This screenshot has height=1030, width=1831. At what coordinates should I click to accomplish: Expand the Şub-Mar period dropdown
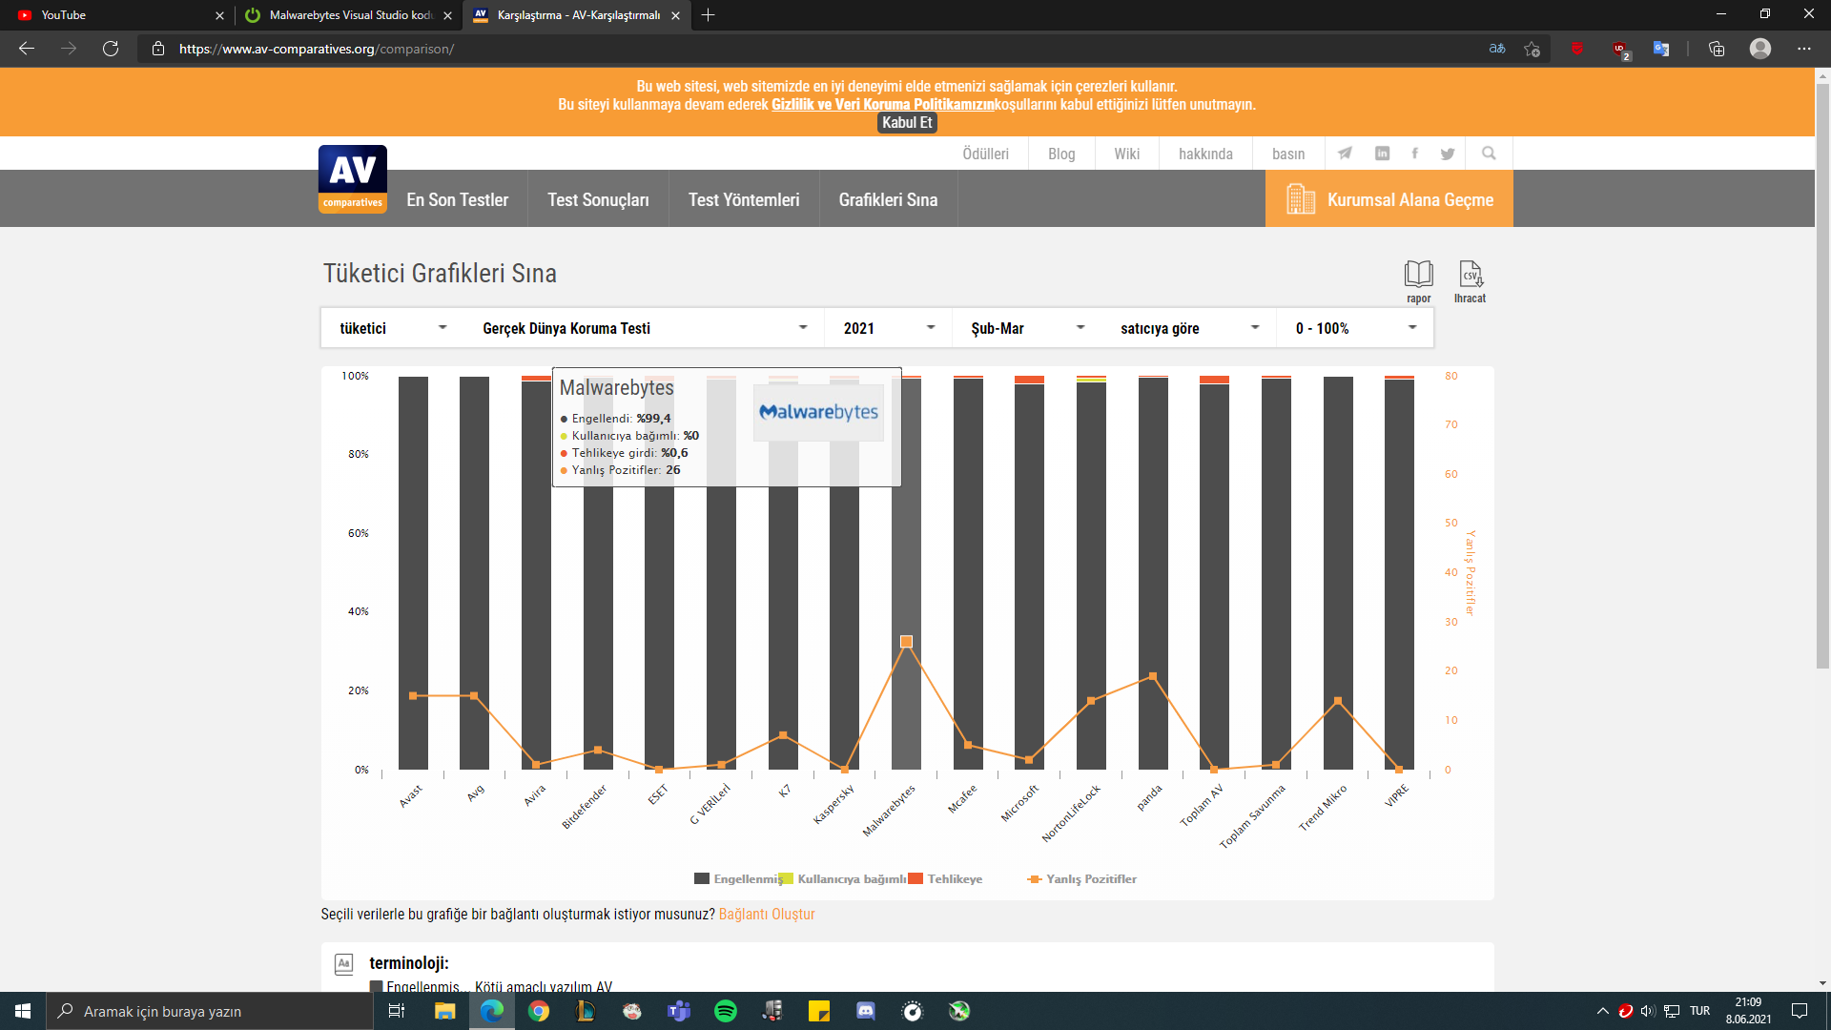pos(1027,328)
